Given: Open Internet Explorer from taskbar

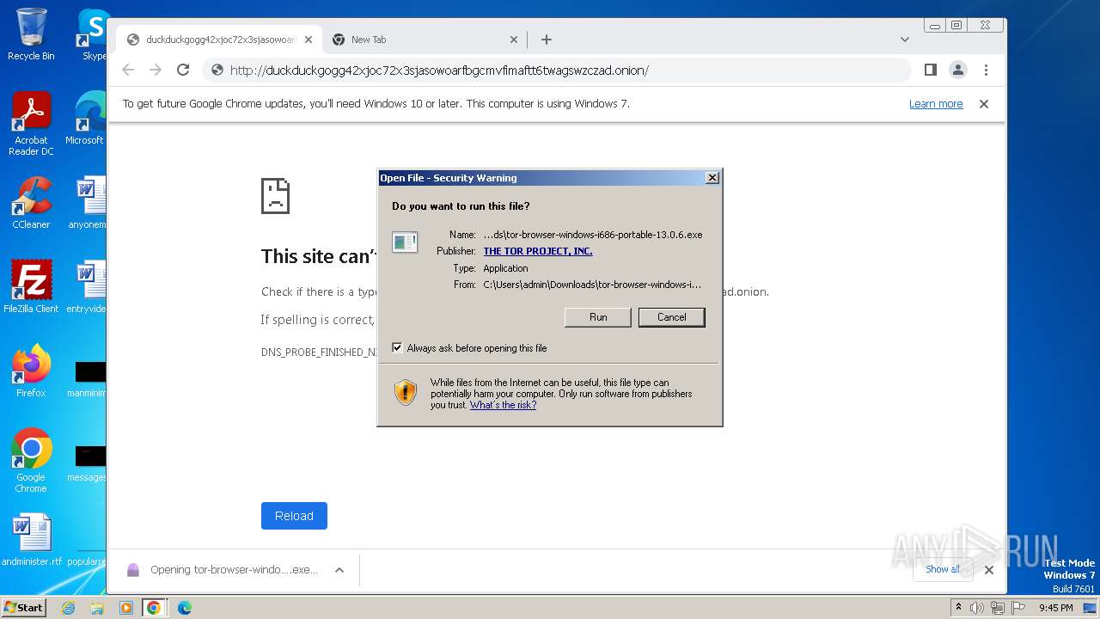Looking at the screenshot, I should pos(68,608).
